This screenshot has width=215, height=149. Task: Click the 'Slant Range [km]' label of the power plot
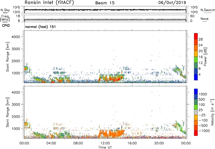[x=8, y=57]
